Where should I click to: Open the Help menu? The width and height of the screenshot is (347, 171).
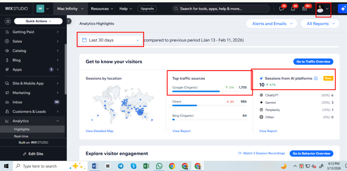[126, 9]
